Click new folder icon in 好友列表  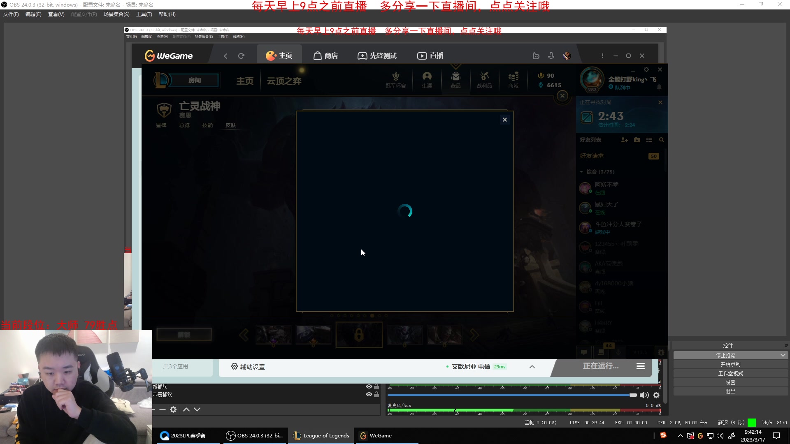click(637, 140)
